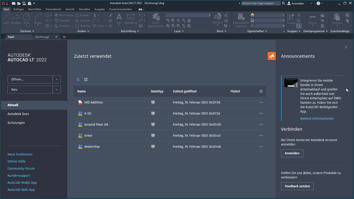Open the linetype dropdown in Eigenschaften

click(270, 26)
